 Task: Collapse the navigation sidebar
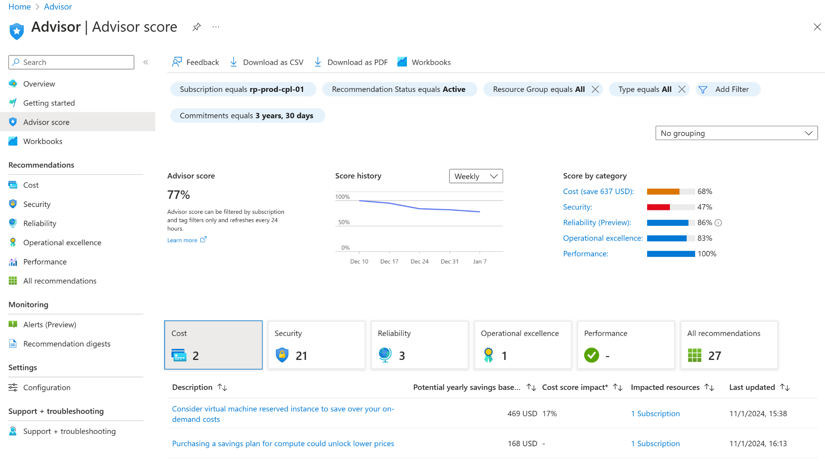pyautogui.click(x=146, y=62)
